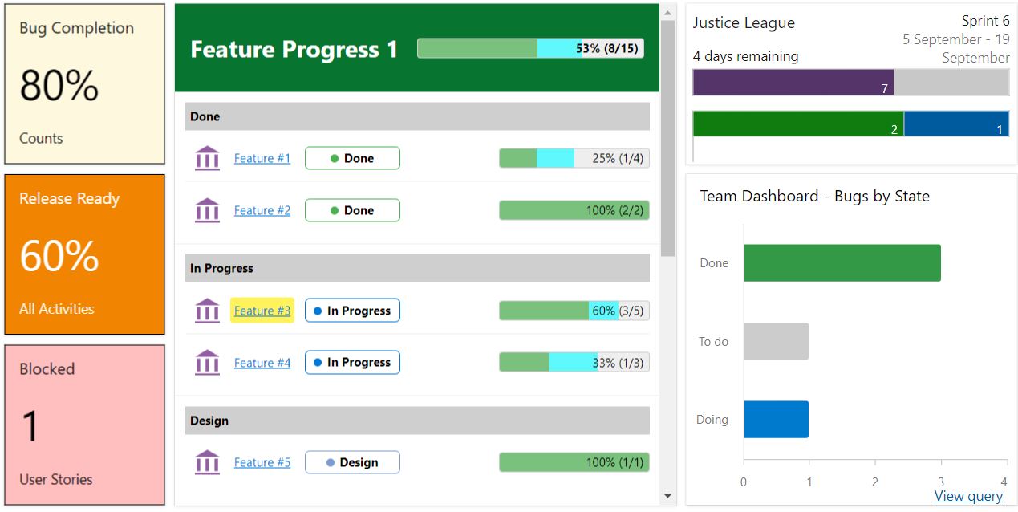Open the Feature Progress 1 widget title
Screen dimensions: 1018x512
(293, 49)
